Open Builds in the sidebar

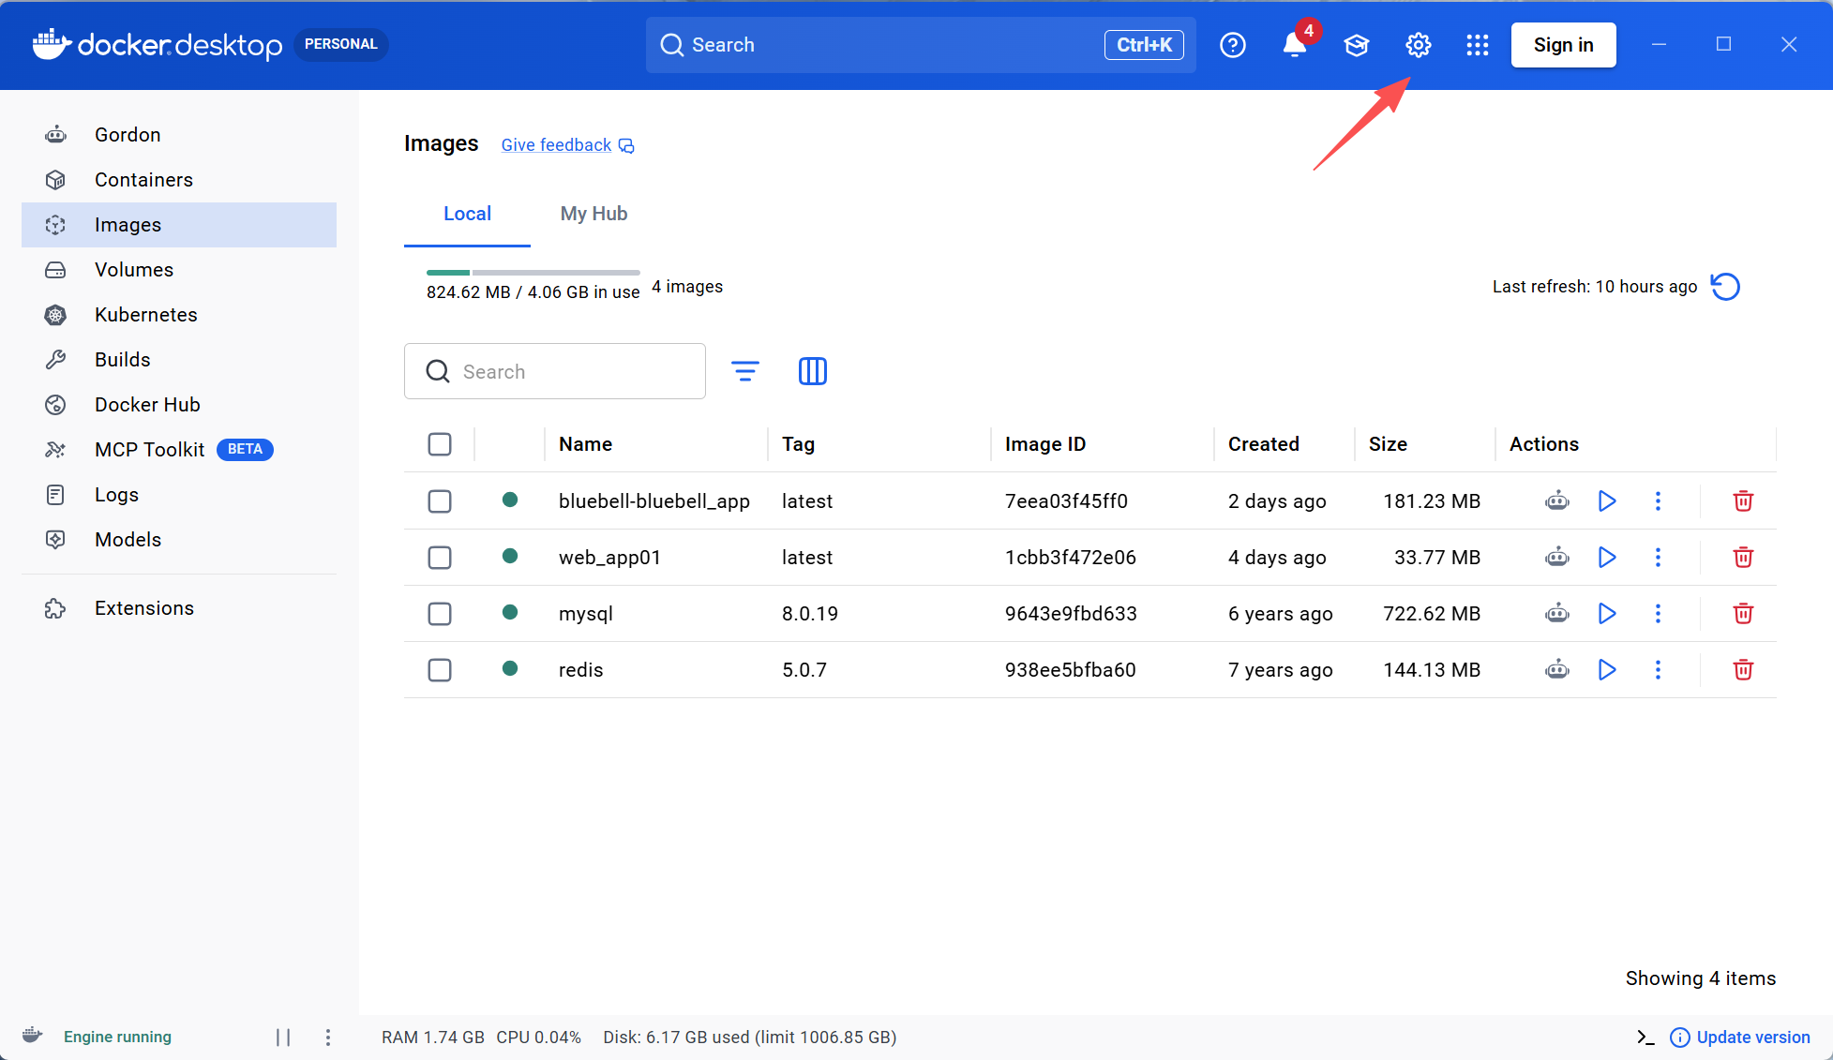(179, 360)
